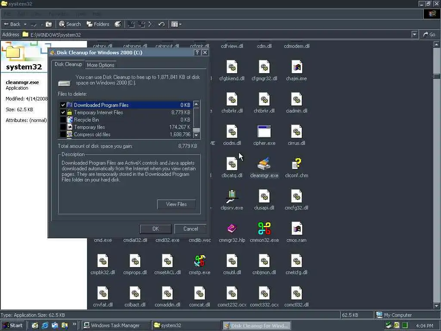441x331 pixels.
Task: Confirm Disk Cleanup with OK
Action: [155, 229]
